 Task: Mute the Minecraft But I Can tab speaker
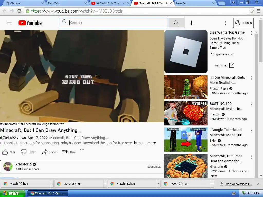(167, 3)
